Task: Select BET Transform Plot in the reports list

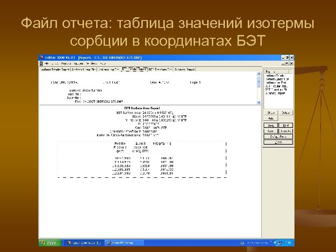Action: [x=276, y=89]
